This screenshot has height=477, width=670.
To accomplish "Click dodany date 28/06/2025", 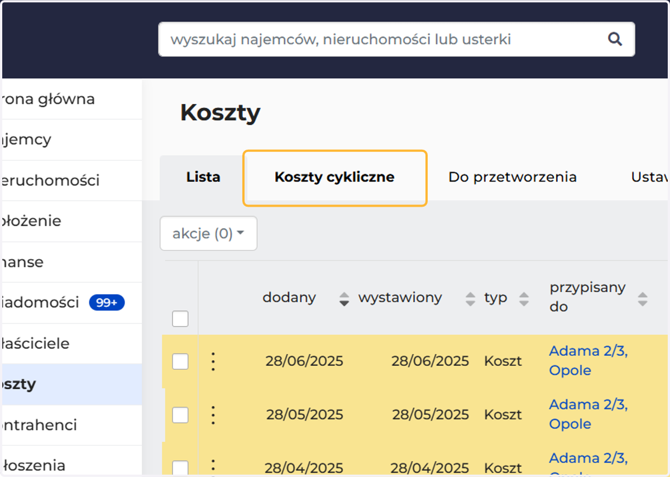I will [x=304, y=361].
